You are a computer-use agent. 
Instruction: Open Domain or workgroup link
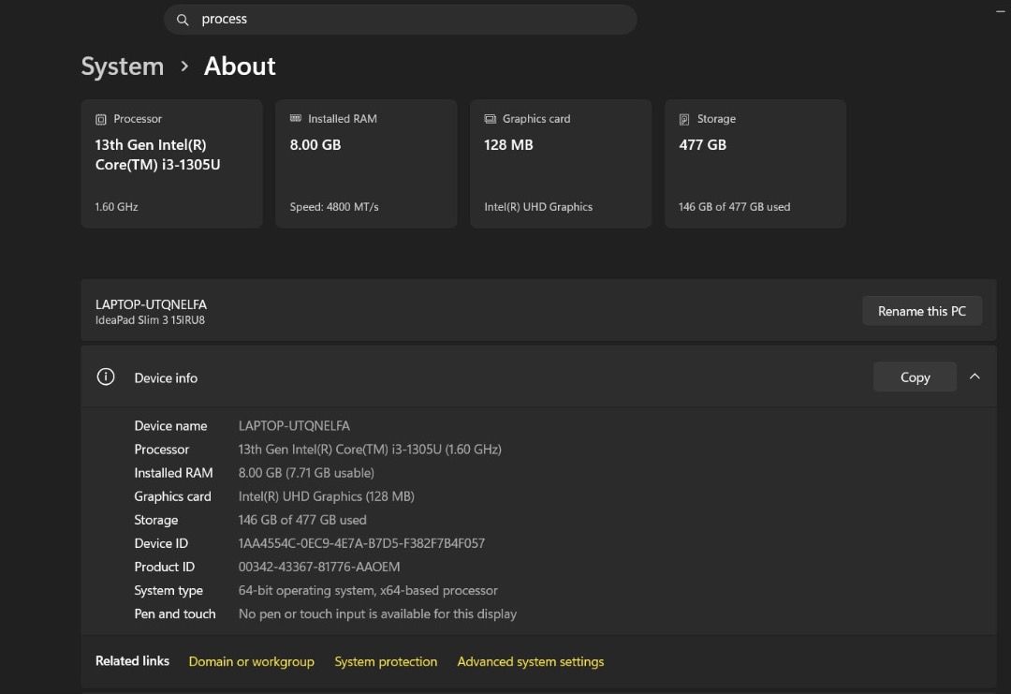(252, 662)
